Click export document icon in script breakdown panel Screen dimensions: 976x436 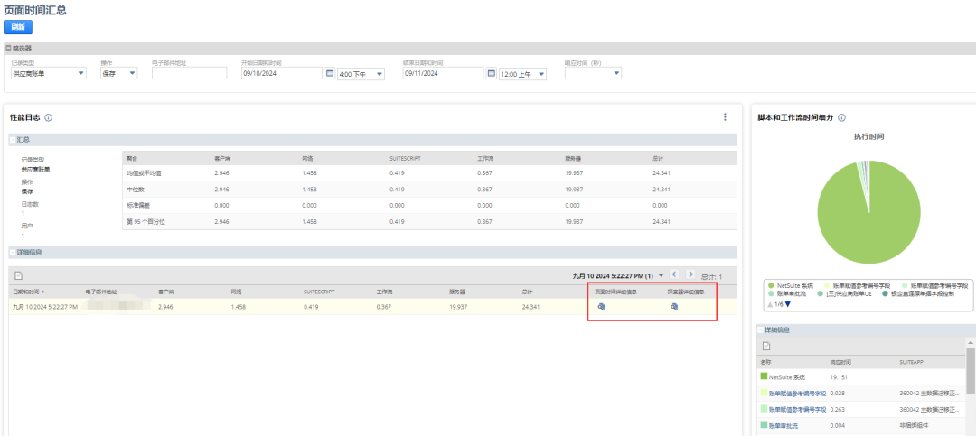coord(766,347)
